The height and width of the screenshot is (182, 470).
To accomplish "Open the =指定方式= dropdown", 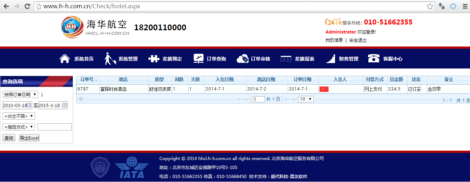I will click(19, 127).
